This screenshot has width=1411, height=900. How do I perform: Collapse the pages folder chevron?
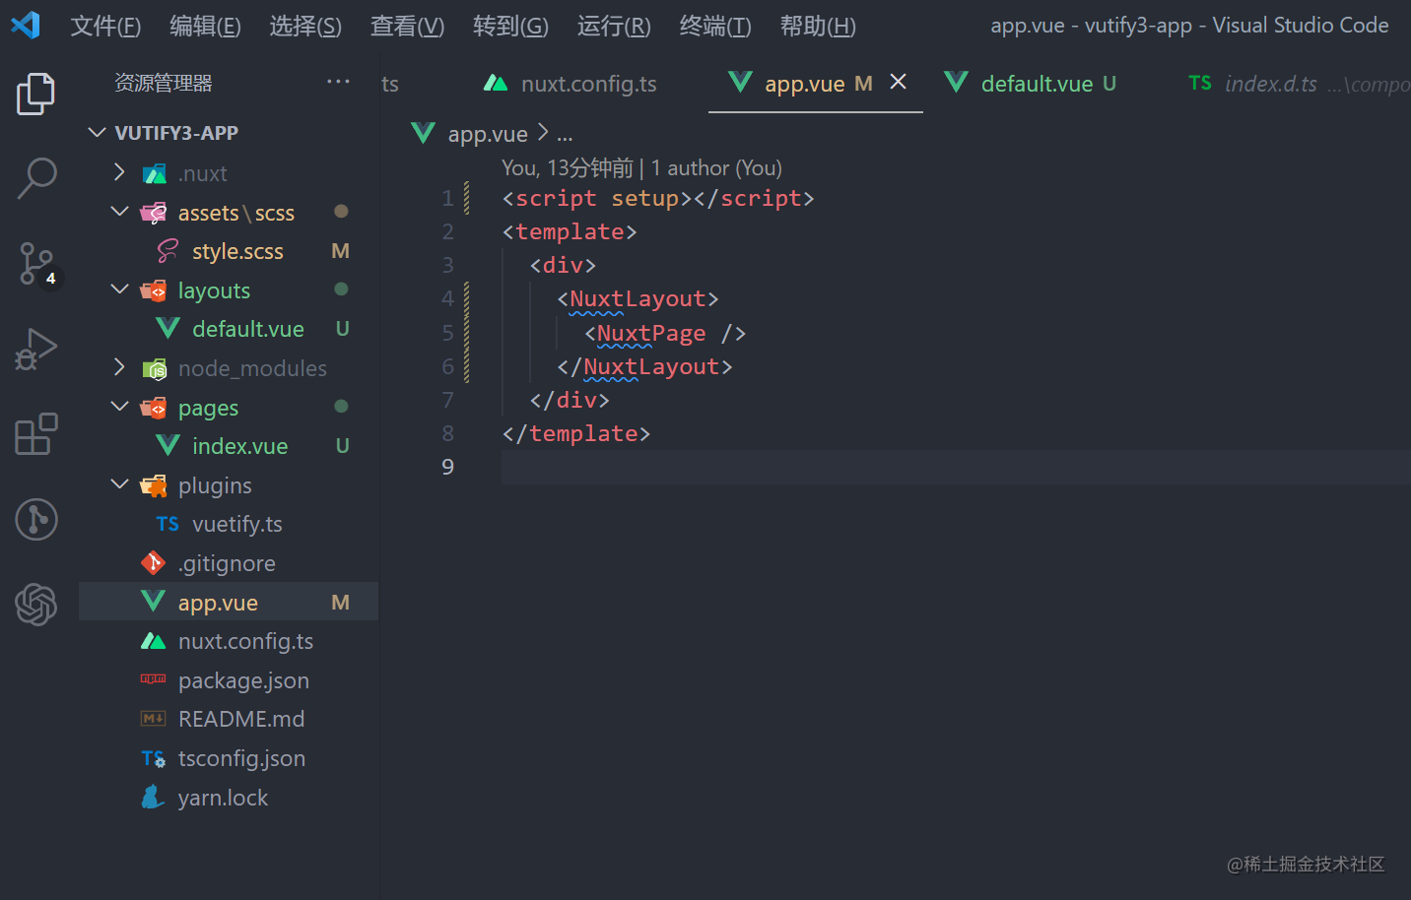[x=119, y=407]
